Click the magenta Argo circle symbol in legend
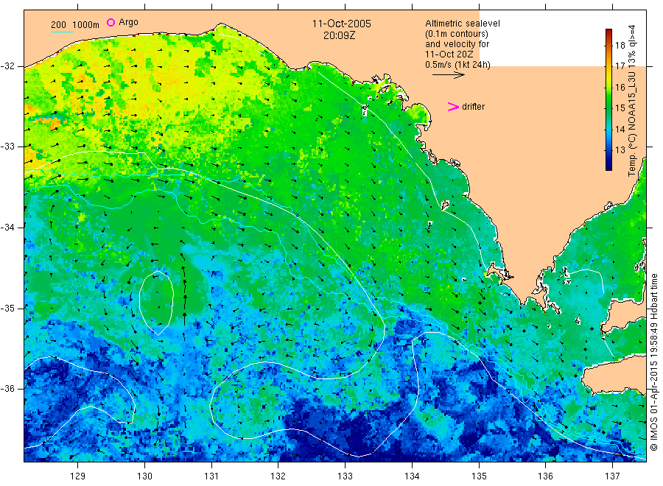This screenshot has width=663, height=486. (110, 22)
